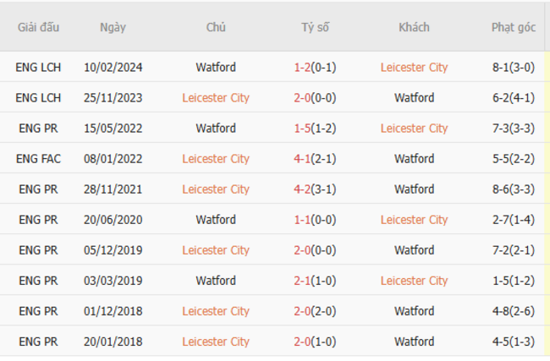
Task: Open the 4-1 score from 08/01/2022
Action: point(303,158)
